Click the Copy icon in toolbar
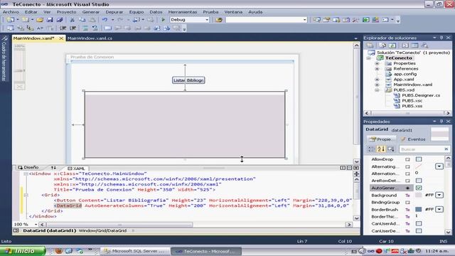The width and height of the screenshot is (455, 256). point(82,20)
